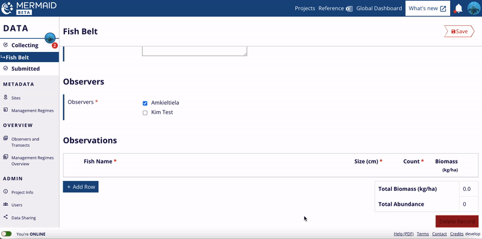Click the Add Row button
Viewport: 482px width, 239px height.
click(x=81, y=186)
